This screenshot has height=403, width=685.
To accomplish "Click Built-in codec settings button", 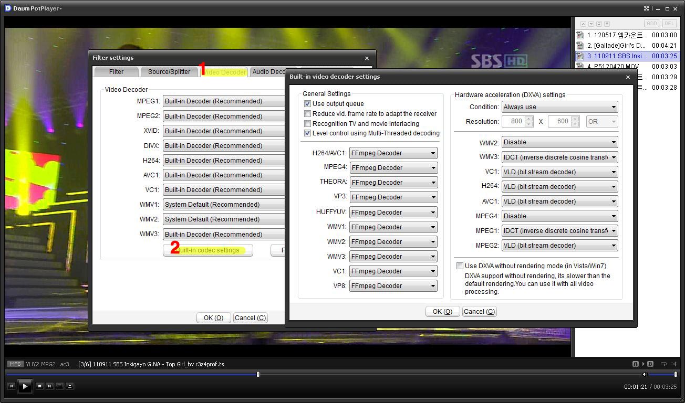I will pyautogui.click(x=208, y=250).
